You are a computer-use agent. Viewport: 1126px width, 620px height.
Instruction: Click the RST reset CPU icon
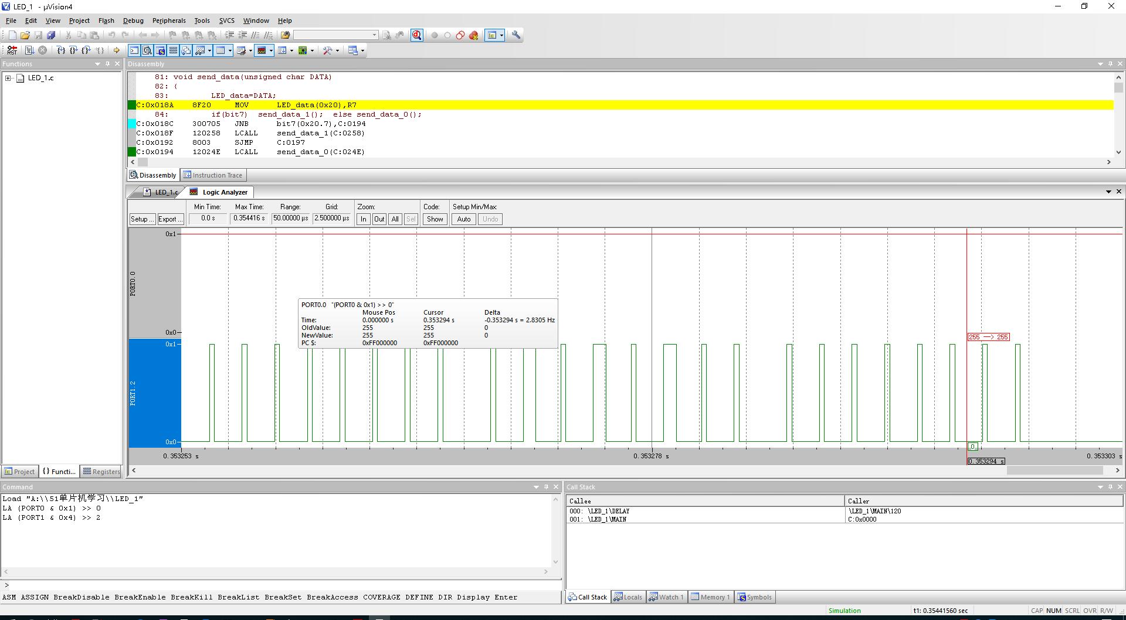pos(12,50)
